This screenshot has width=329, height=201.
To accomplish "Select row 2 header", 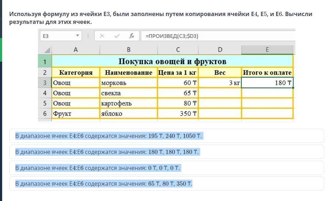I will [45, 73].
